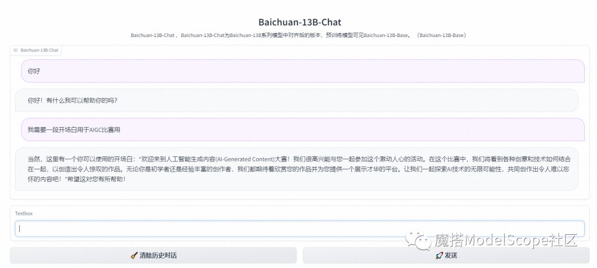Click the reply 你好！有什么我可以帮助你的吗？
Image resolution: width=597 pixels, height=268 pixels.
pyautogui.click(x=297, y=100)
